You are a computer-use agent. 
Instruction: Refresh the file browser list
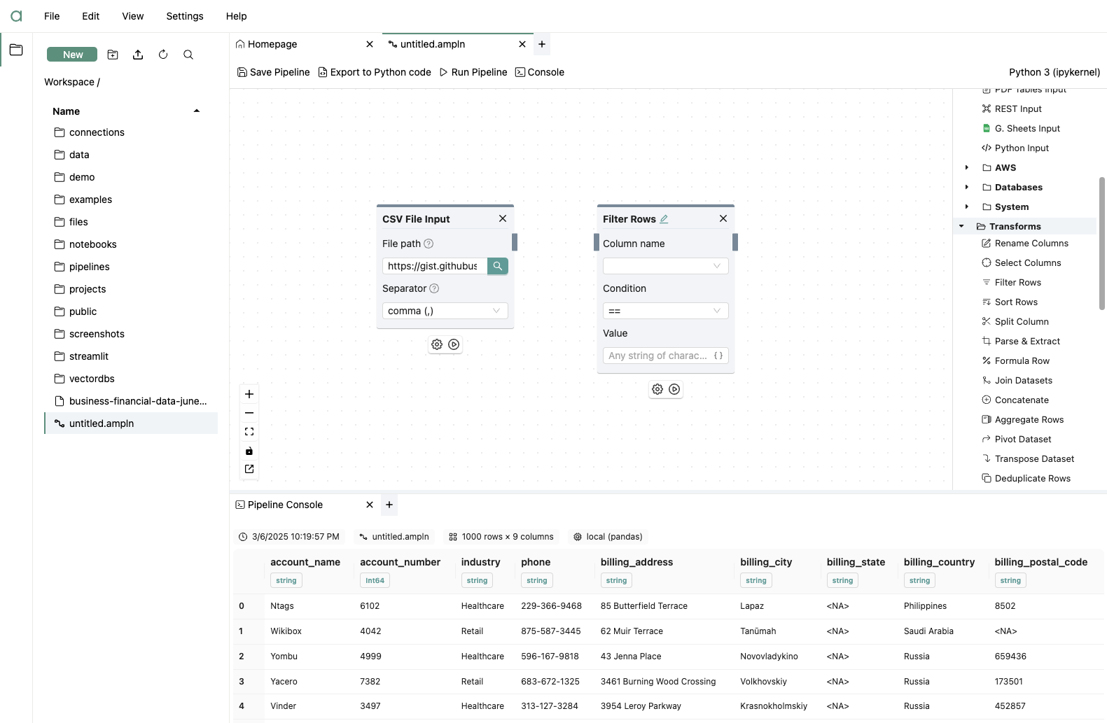click(163, 55)
